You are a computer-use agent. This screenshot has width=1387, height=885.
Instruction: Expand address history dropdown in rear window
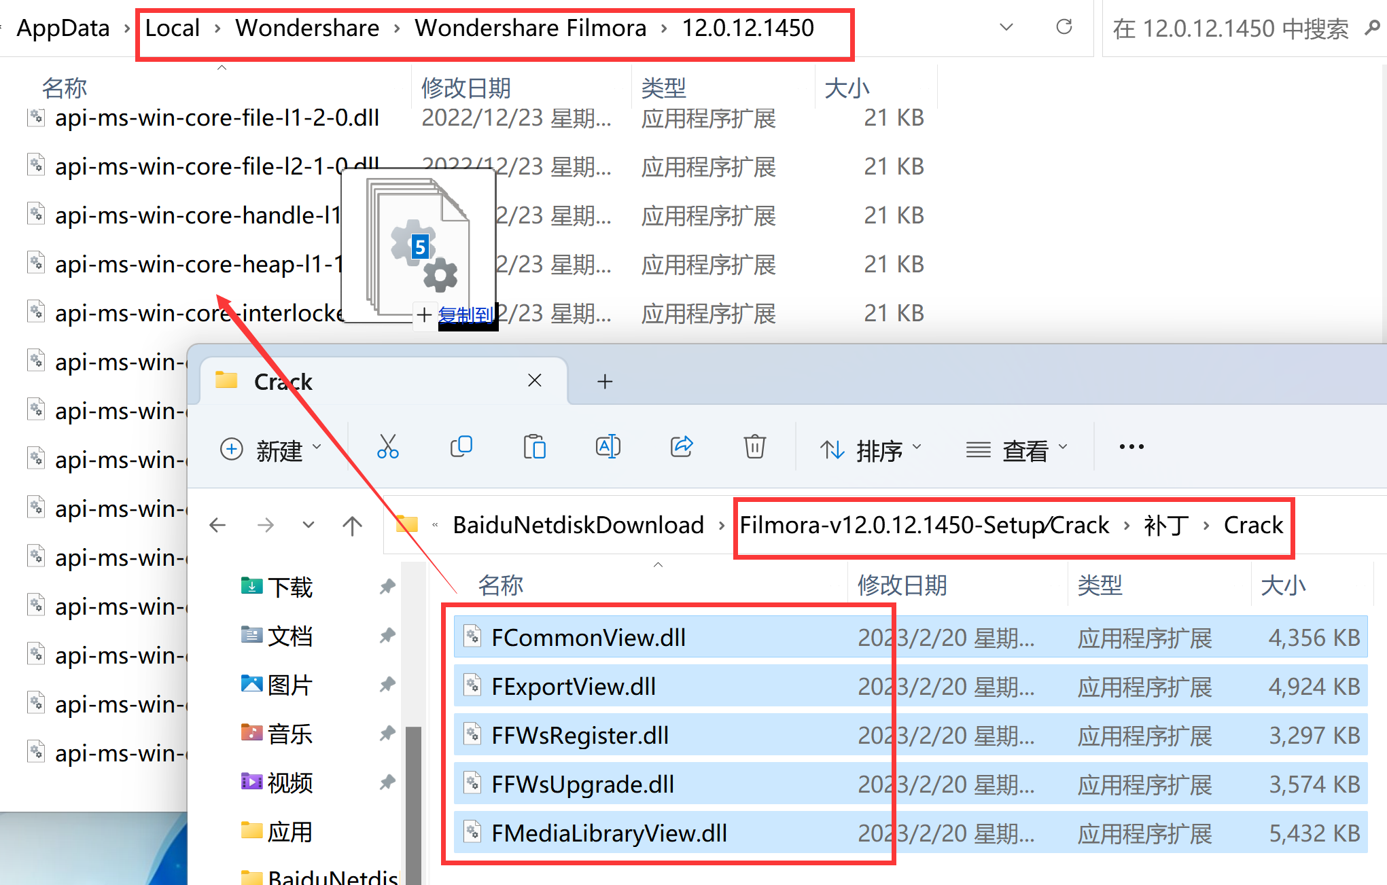[x=1006, y=27]
